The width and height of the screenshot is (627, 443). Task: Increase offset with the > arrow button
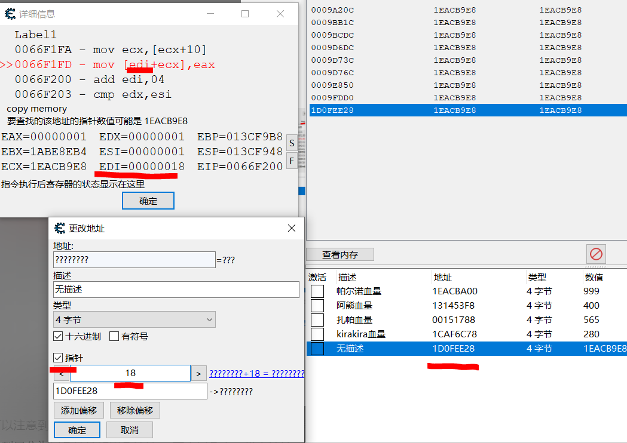click(198, 374)
